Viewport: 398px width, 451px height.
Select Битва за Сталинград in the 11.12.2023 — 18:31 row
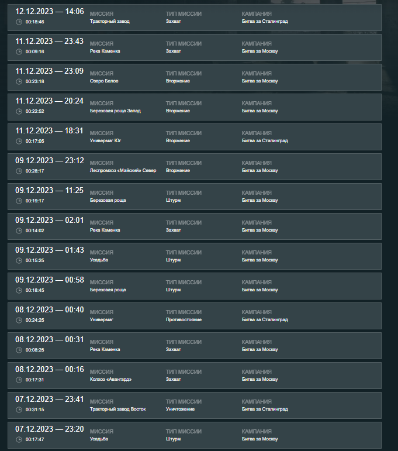pos(265,140)
